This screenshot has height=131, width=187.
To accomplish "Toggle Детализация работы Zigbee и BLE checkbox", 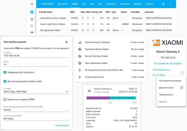I will pos(5,81).
